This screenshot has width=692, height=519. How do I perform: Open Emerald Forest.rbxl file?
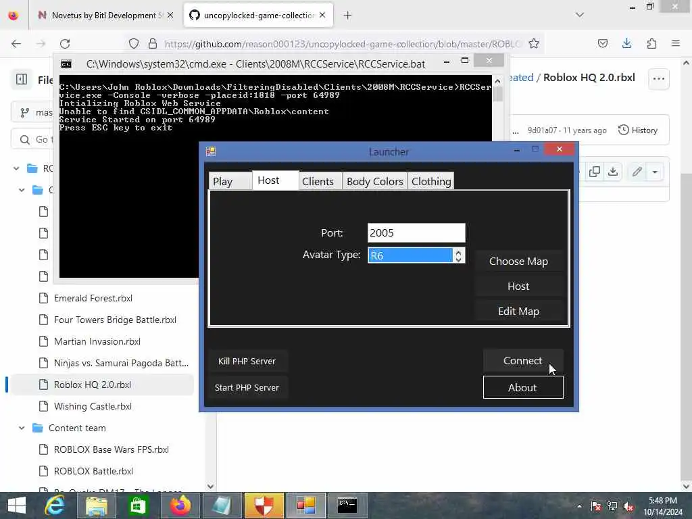(93, 298)
